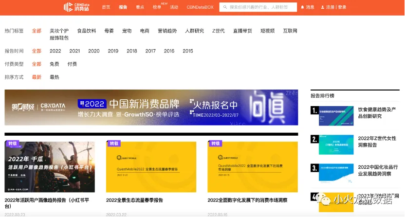Filter by Z世代 tag
Image resolution: width=405 pixels, height=217 pixels.
coord(218,31)
